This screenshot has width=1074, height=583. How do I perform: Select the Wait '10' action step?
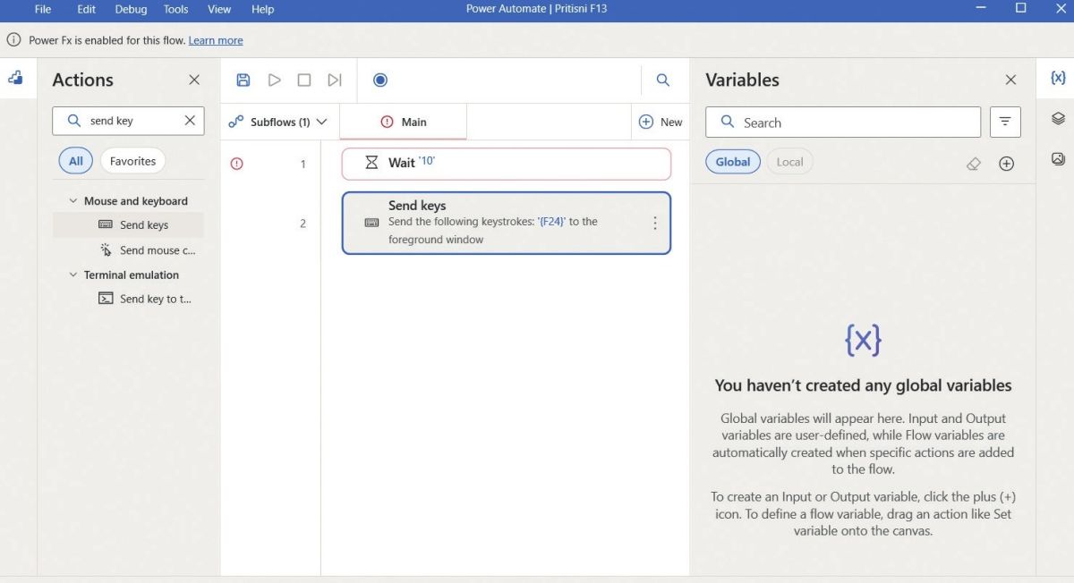pos(507,164)
